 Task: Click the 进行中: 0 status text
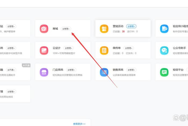click(x=132, y=31)
